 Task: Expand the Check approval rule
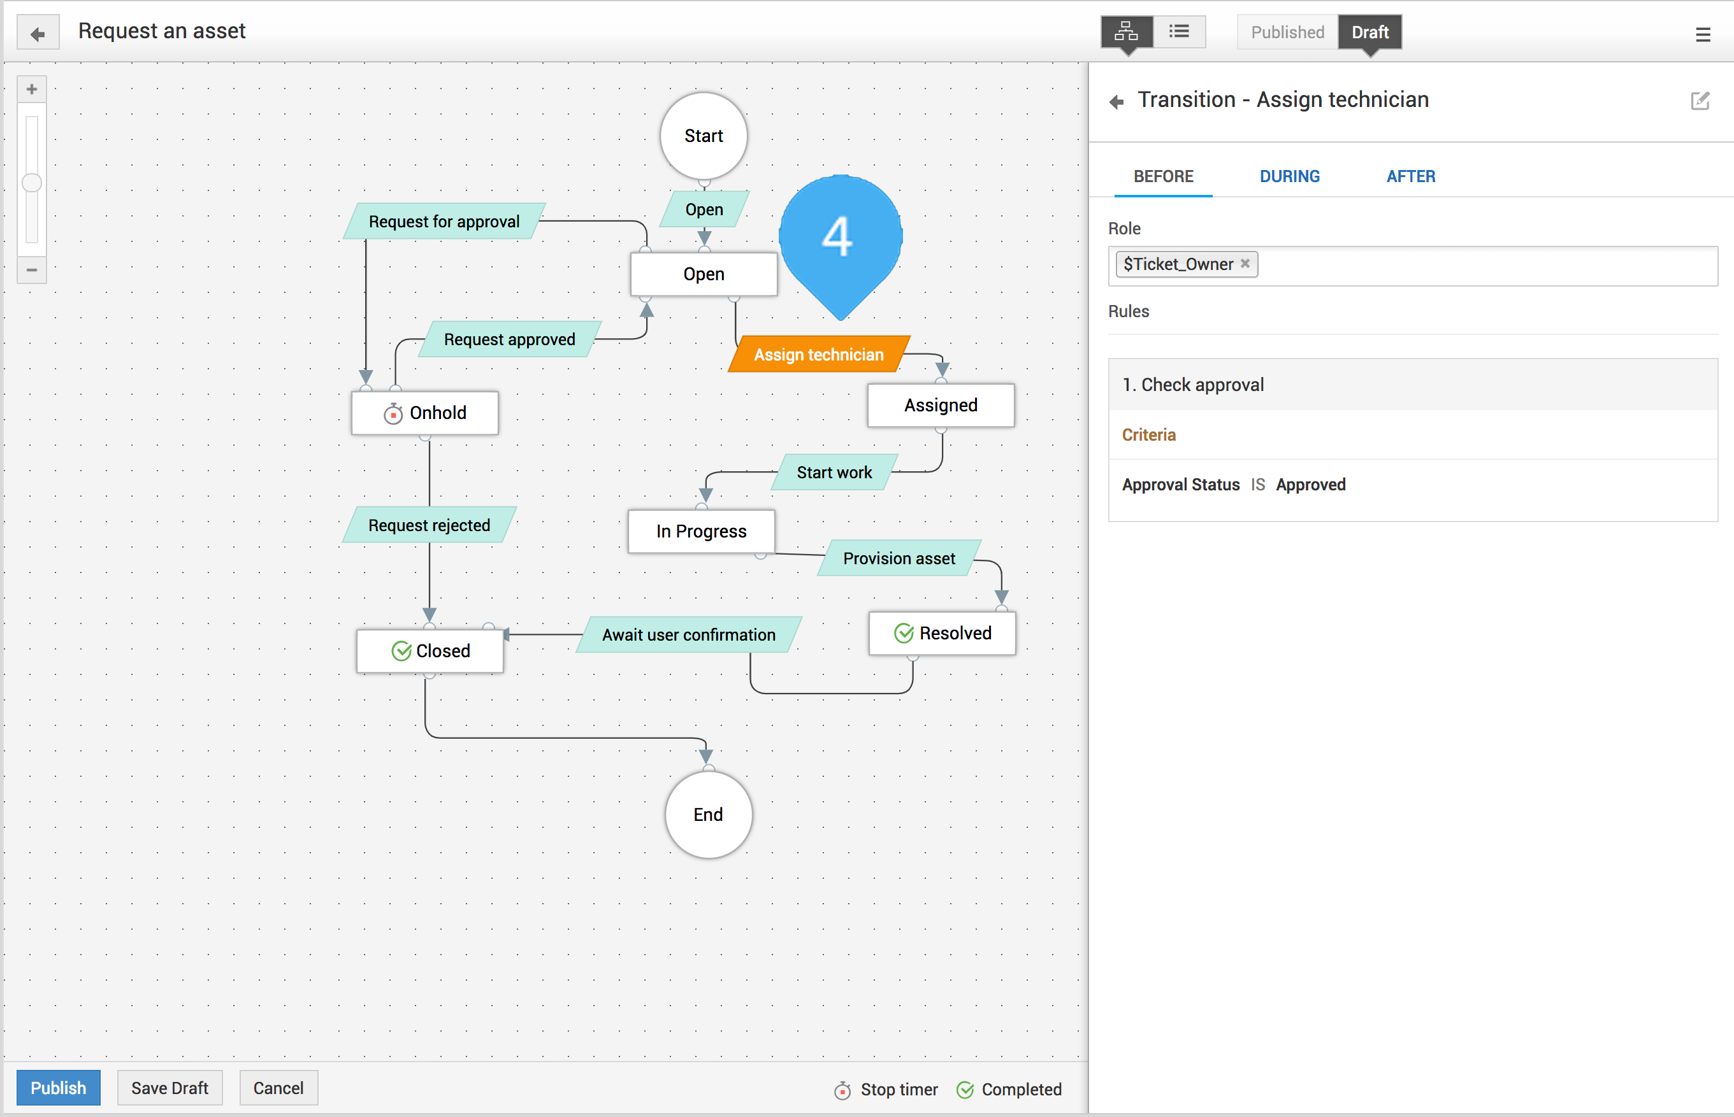point(1412,385)
